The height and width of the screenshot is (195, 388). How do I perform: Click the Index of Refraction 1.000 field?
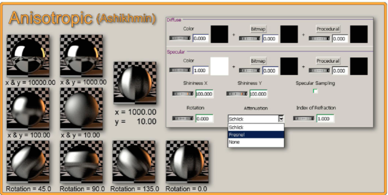point(325,119)
